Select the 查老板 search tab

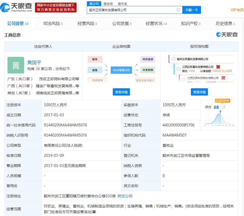click(x=108, y=4)
